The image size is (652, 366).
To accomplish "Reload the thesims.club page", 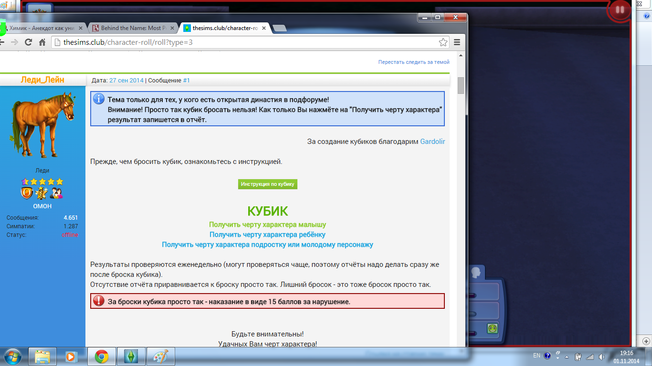I will pos(28,42).
